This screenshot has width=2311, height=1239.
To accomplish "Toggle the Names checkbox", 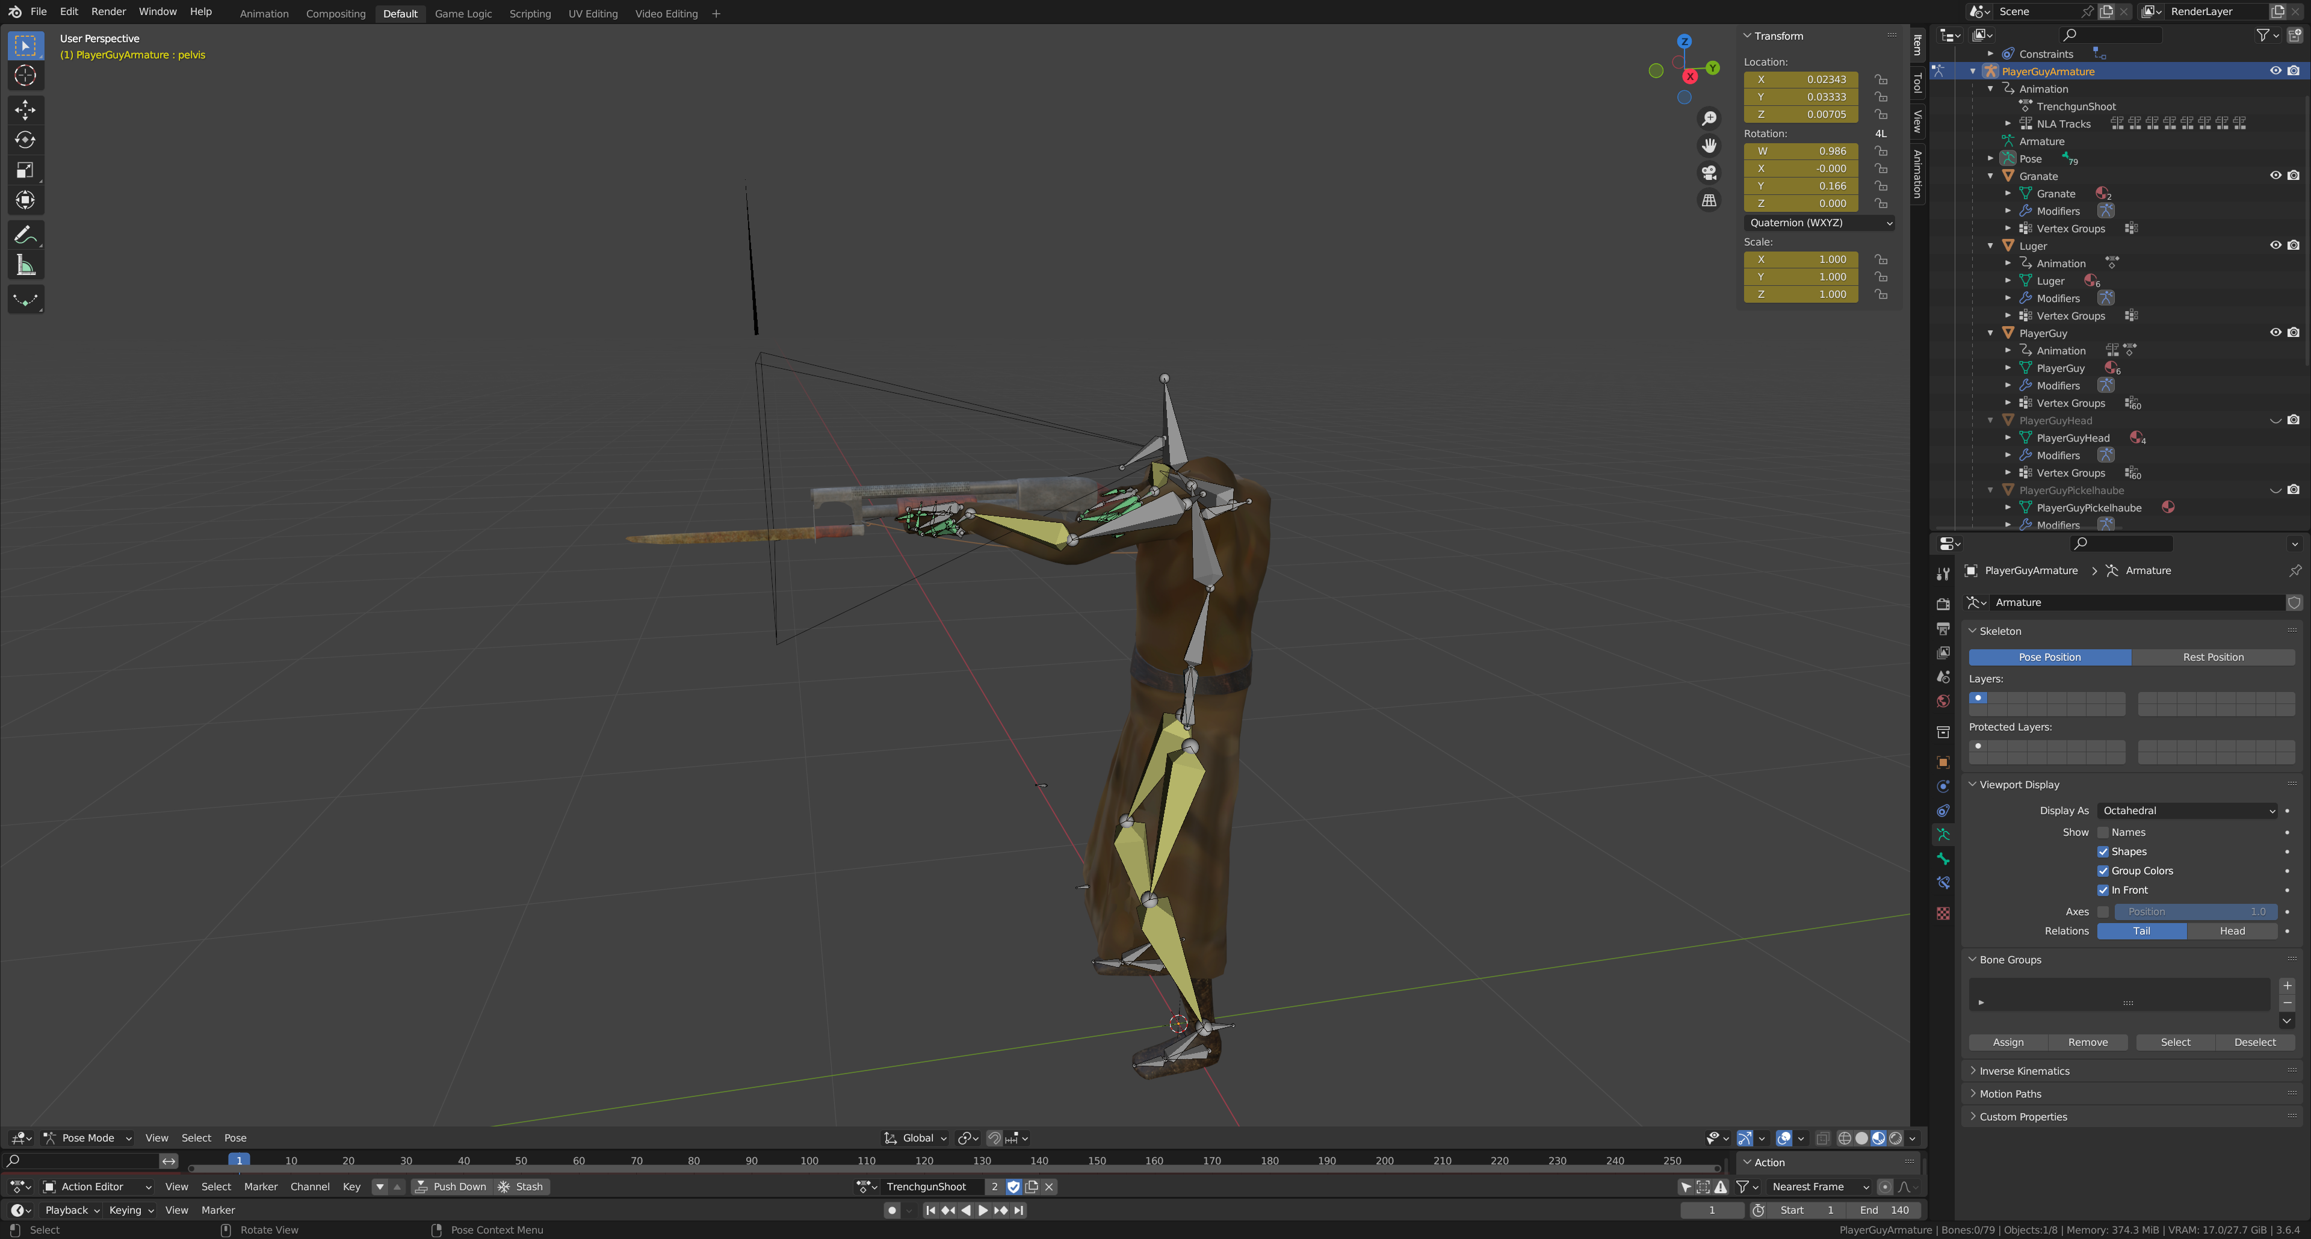I will pos(2103,833).
